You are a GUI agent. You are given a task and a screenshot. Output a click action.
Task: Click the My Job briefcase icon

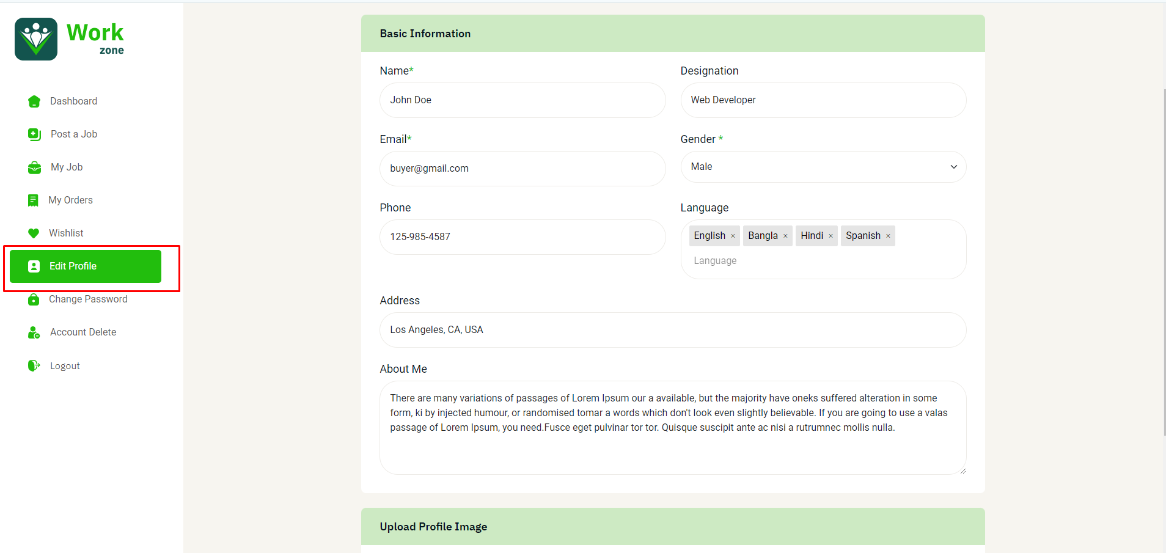pos(34,167)
